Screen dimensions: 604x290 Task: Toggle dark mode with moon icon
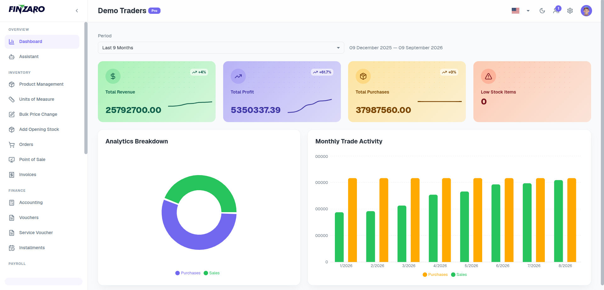click(542, 11)
